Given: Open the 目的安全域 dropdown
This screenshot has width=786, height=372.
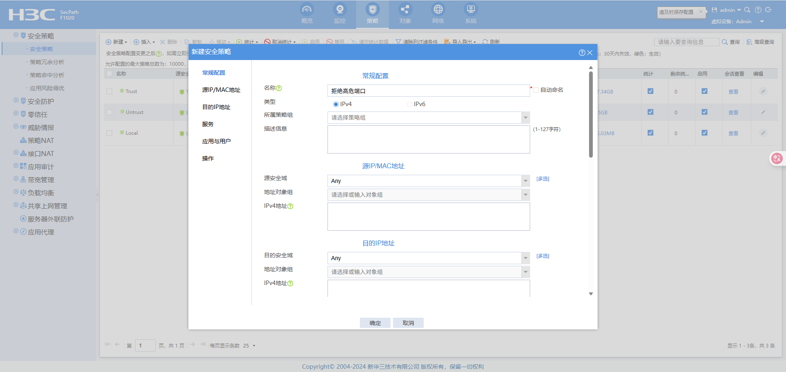Looking at the screenshot, I should [x=526, y=258].
